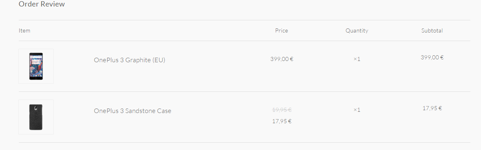Image resolution: width=481 pixels, height=150 pixels.
Task: Click the Price column header
Action: point(281,30)
